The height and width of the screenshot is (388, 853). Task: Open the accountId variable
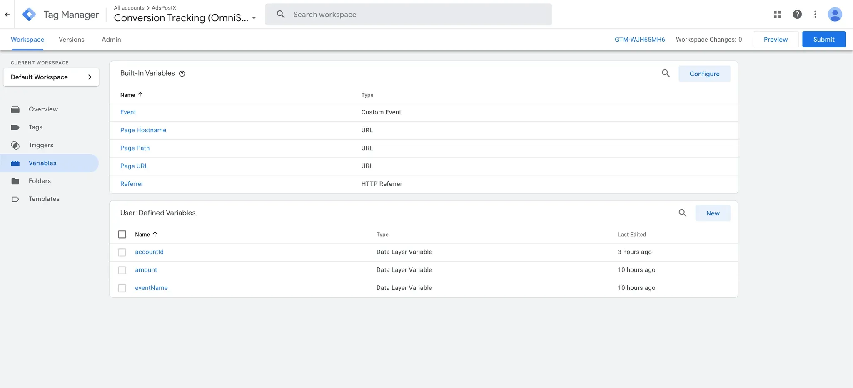point(149,252)
